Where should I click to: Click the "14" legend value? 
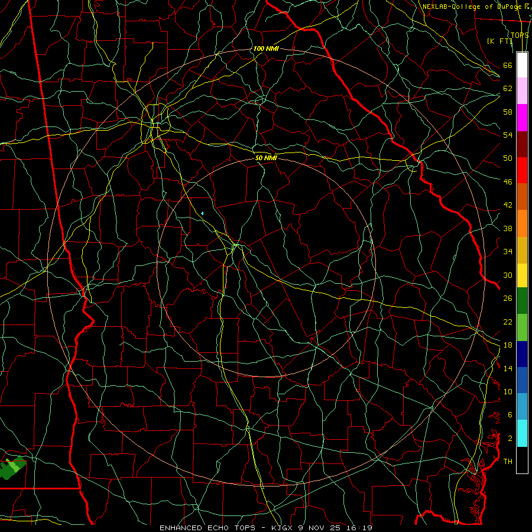pyautogui.click(x=508, y=368)
